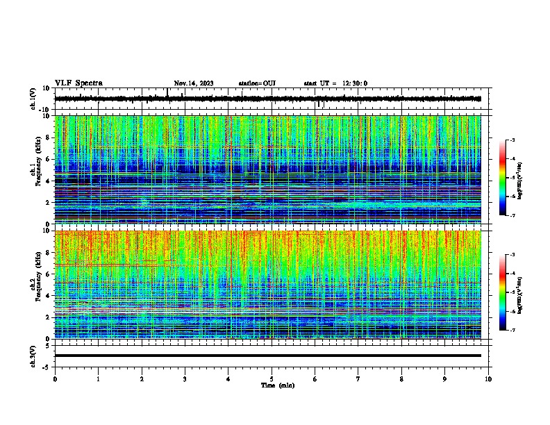The height and width of the screenshot is (425, 550).
Task: Click the ch.1 spectrogram color scale bar
Action: [502, 178]
